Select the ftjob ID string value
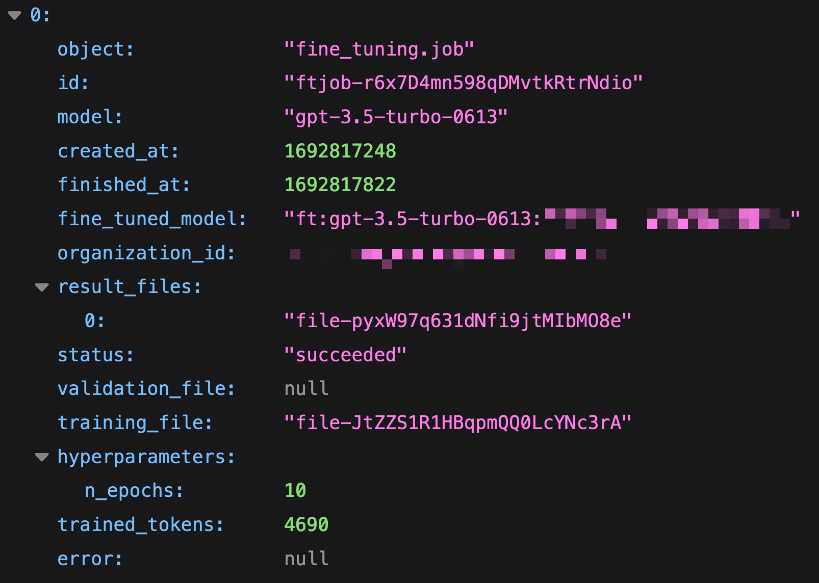The width and height of the screenshot is (819, 583). (463, 83)
